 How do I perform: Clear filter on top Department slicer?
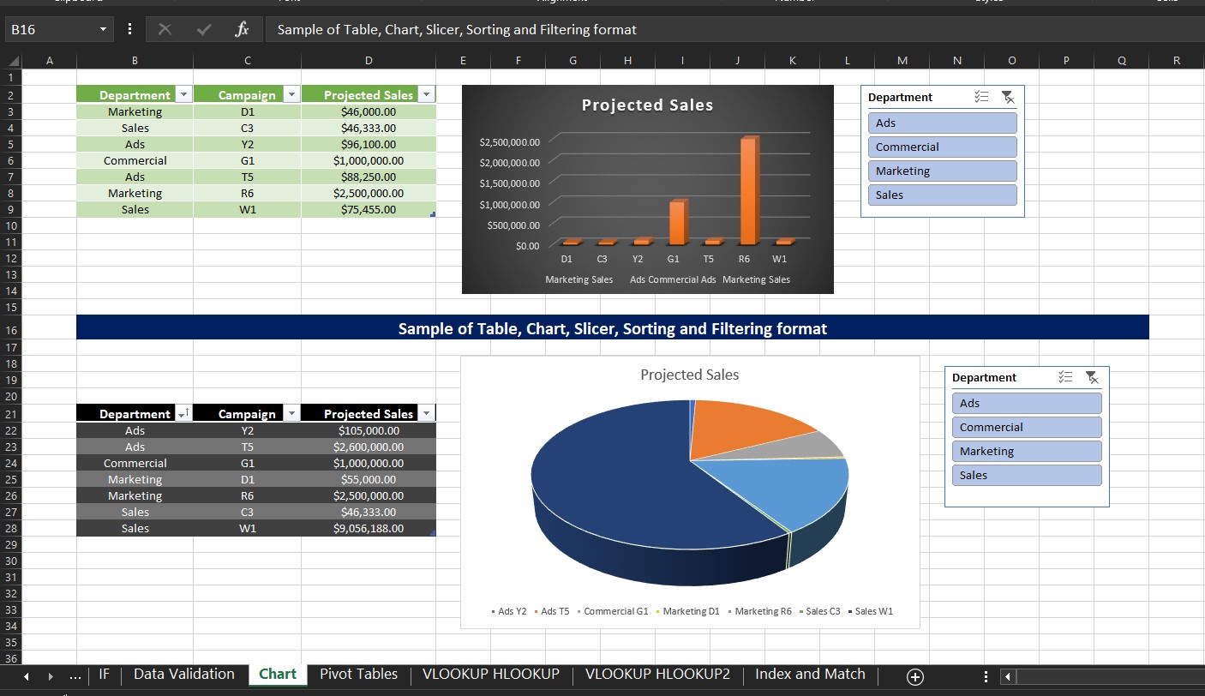[x=1008, y=97]
